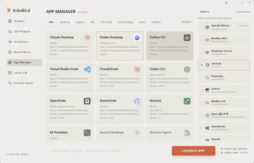Click the Local LLM server icon
This screenshot has width=254, height=163.
click(x=10, y=73)
